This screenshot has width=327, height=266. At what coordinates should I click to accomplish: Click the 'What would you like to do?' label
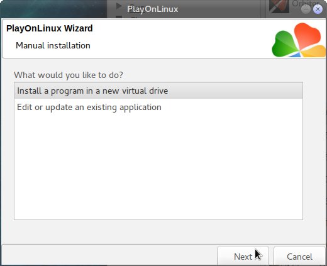click(x=69, y=75)
